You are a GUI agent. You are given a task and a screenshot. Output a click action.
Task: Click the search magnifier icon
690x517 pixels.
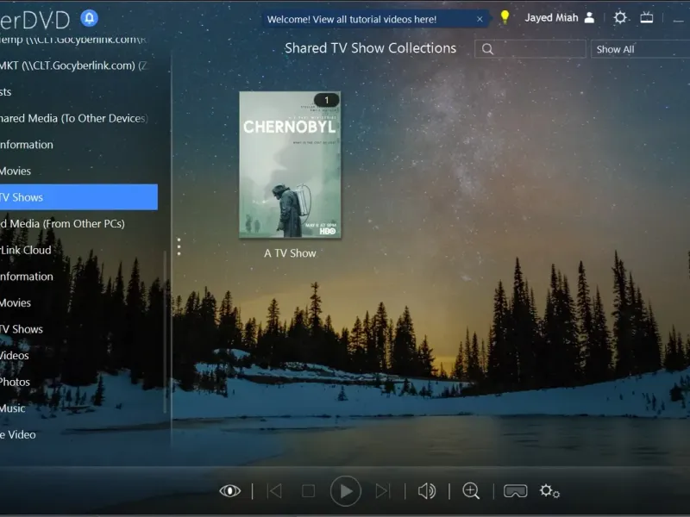487,49
